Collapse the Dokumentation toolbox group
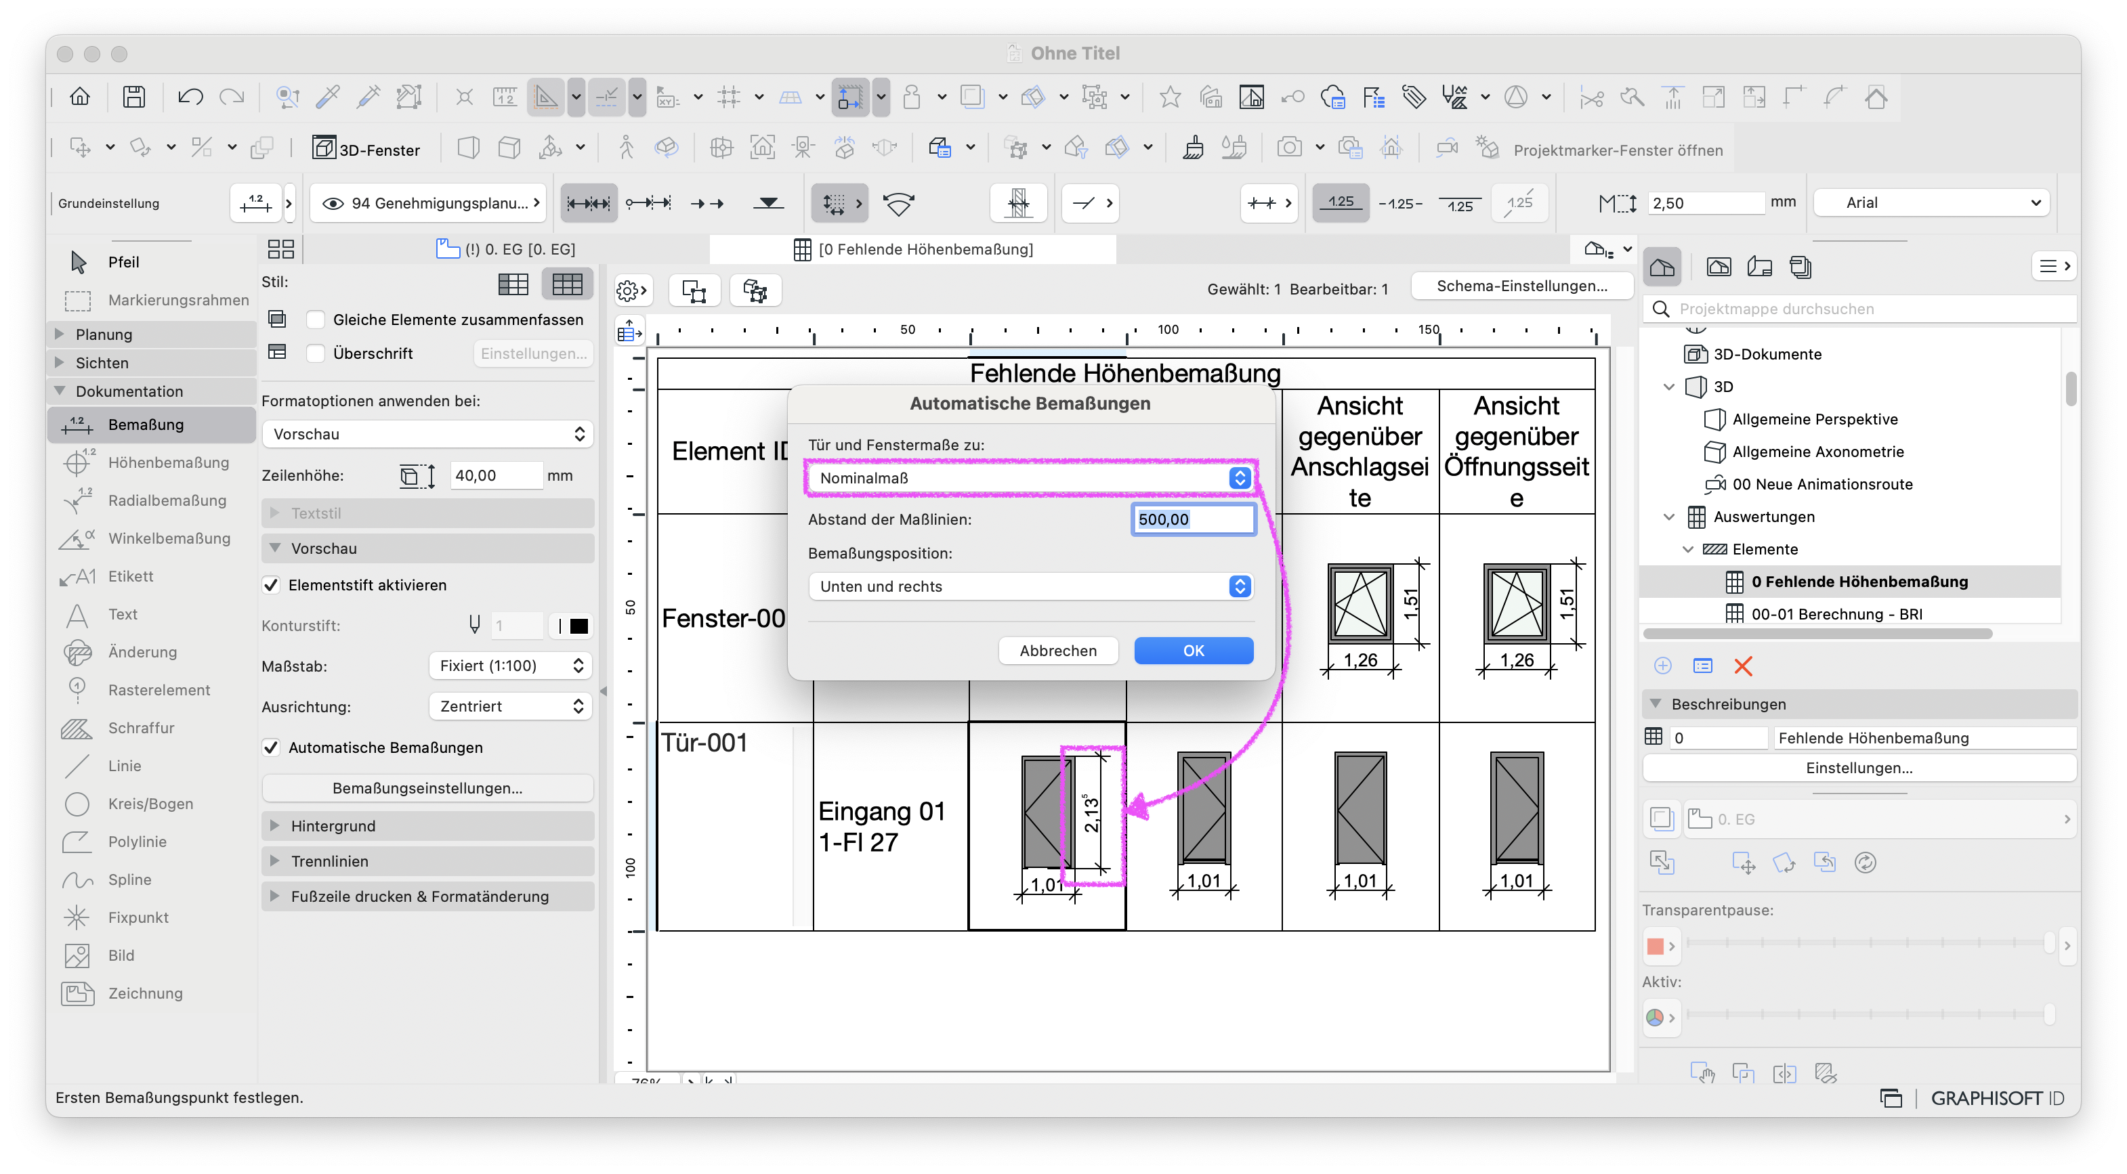 point(151,391)
